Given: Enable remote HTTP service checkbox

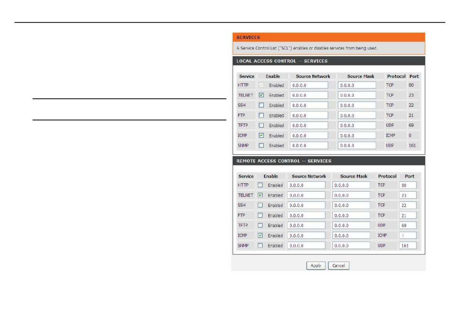Looking at the screenshot, I should (x=260, y=185).
